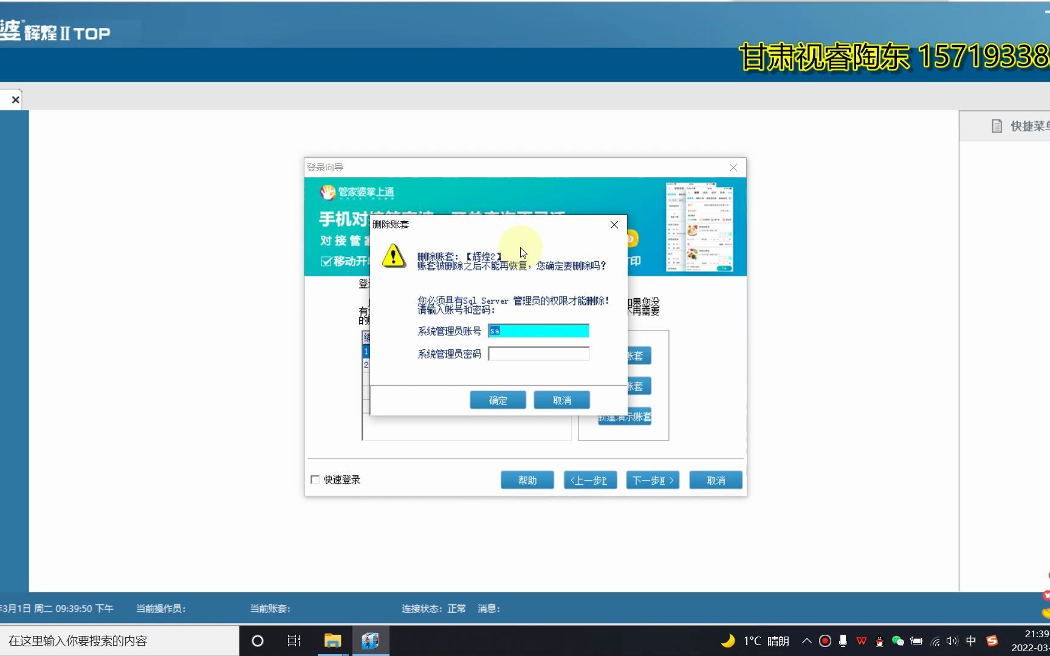Open the weather widget showing 1°C 晴朗

point(755,641)
